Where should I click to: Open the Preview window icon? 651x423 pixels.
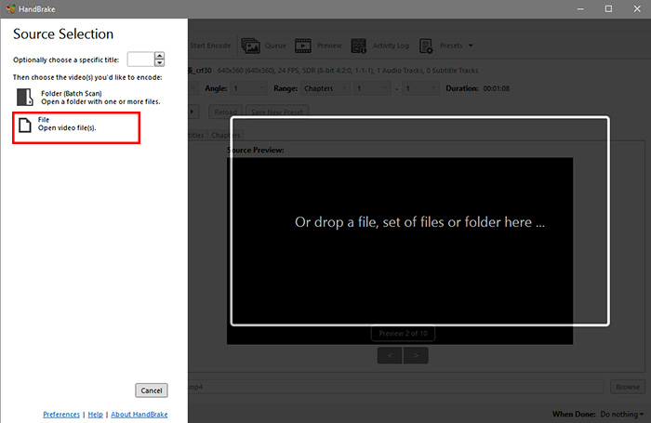click(302, 46)
